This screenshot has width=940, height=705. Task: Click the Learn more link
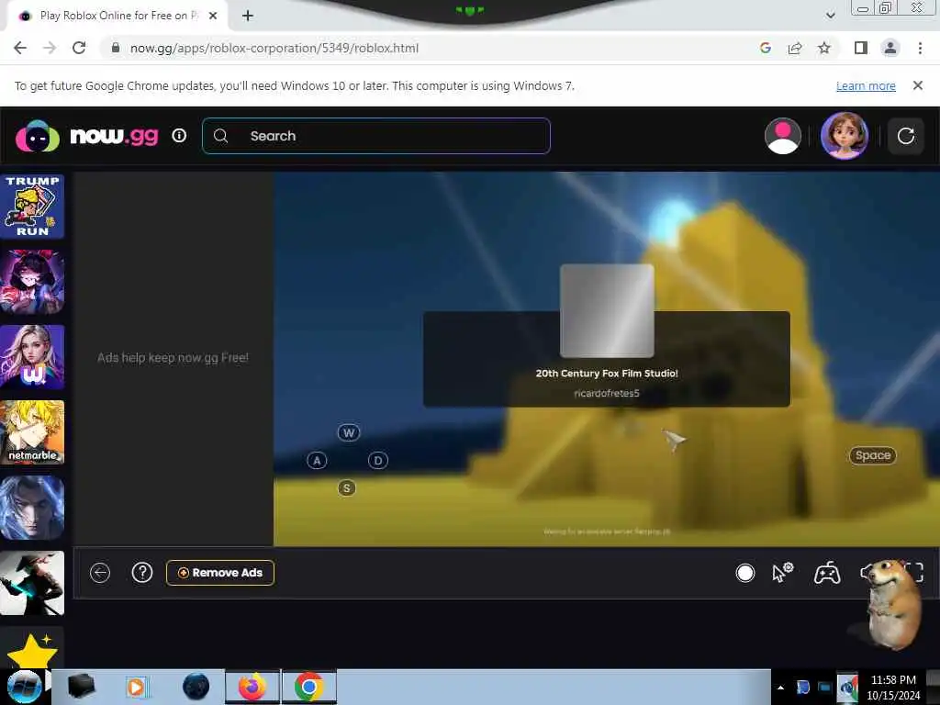pyautogui.click(x=866, y=85)
